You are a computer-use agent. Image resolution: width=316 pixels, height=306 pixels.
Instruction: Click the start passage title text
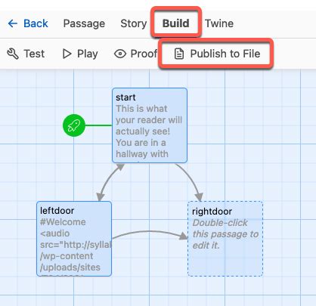[125, 97]
